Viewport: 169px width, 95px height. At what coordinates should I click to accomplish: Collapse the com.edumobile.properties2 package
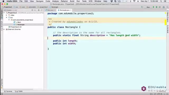(9, 20)
